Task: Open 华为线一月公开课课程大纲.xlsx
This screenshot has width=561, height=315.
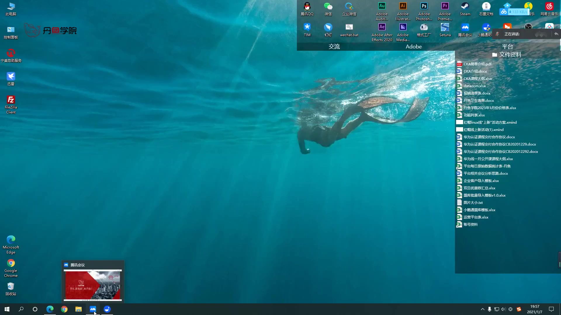Action: click(484, 159)
